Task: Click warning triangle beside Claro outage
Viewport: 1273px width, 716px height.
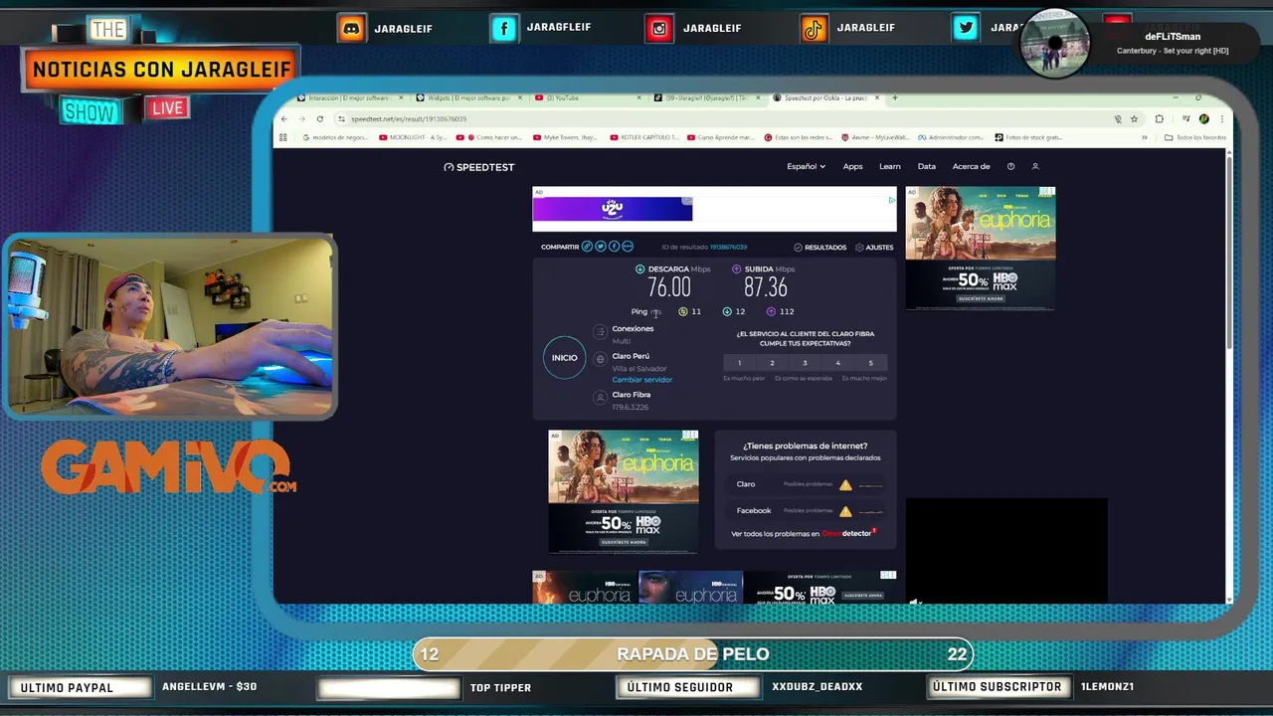Action: click(845, 484)
